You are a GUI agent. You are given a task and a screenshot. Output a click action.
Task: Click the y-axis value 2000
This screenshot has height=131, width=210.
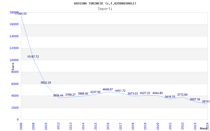(x=15, y=108)
